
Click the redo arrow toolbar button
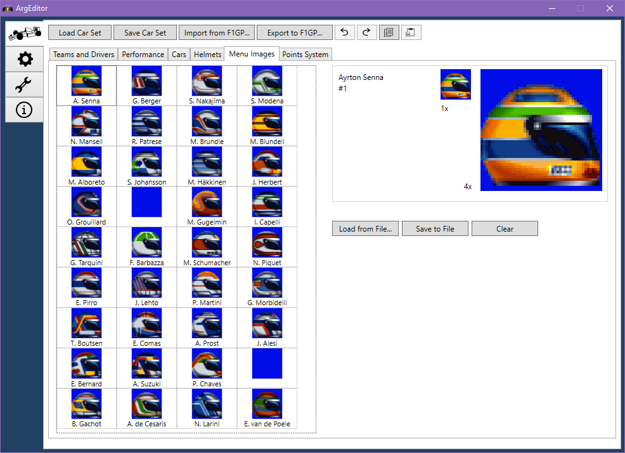tap(367, 32)
